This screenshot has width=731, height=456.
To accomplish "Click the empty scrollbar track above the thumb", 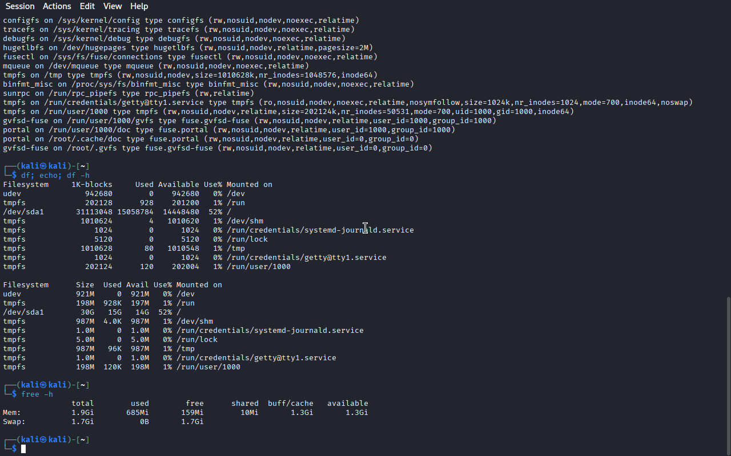I will pos(728,154).
